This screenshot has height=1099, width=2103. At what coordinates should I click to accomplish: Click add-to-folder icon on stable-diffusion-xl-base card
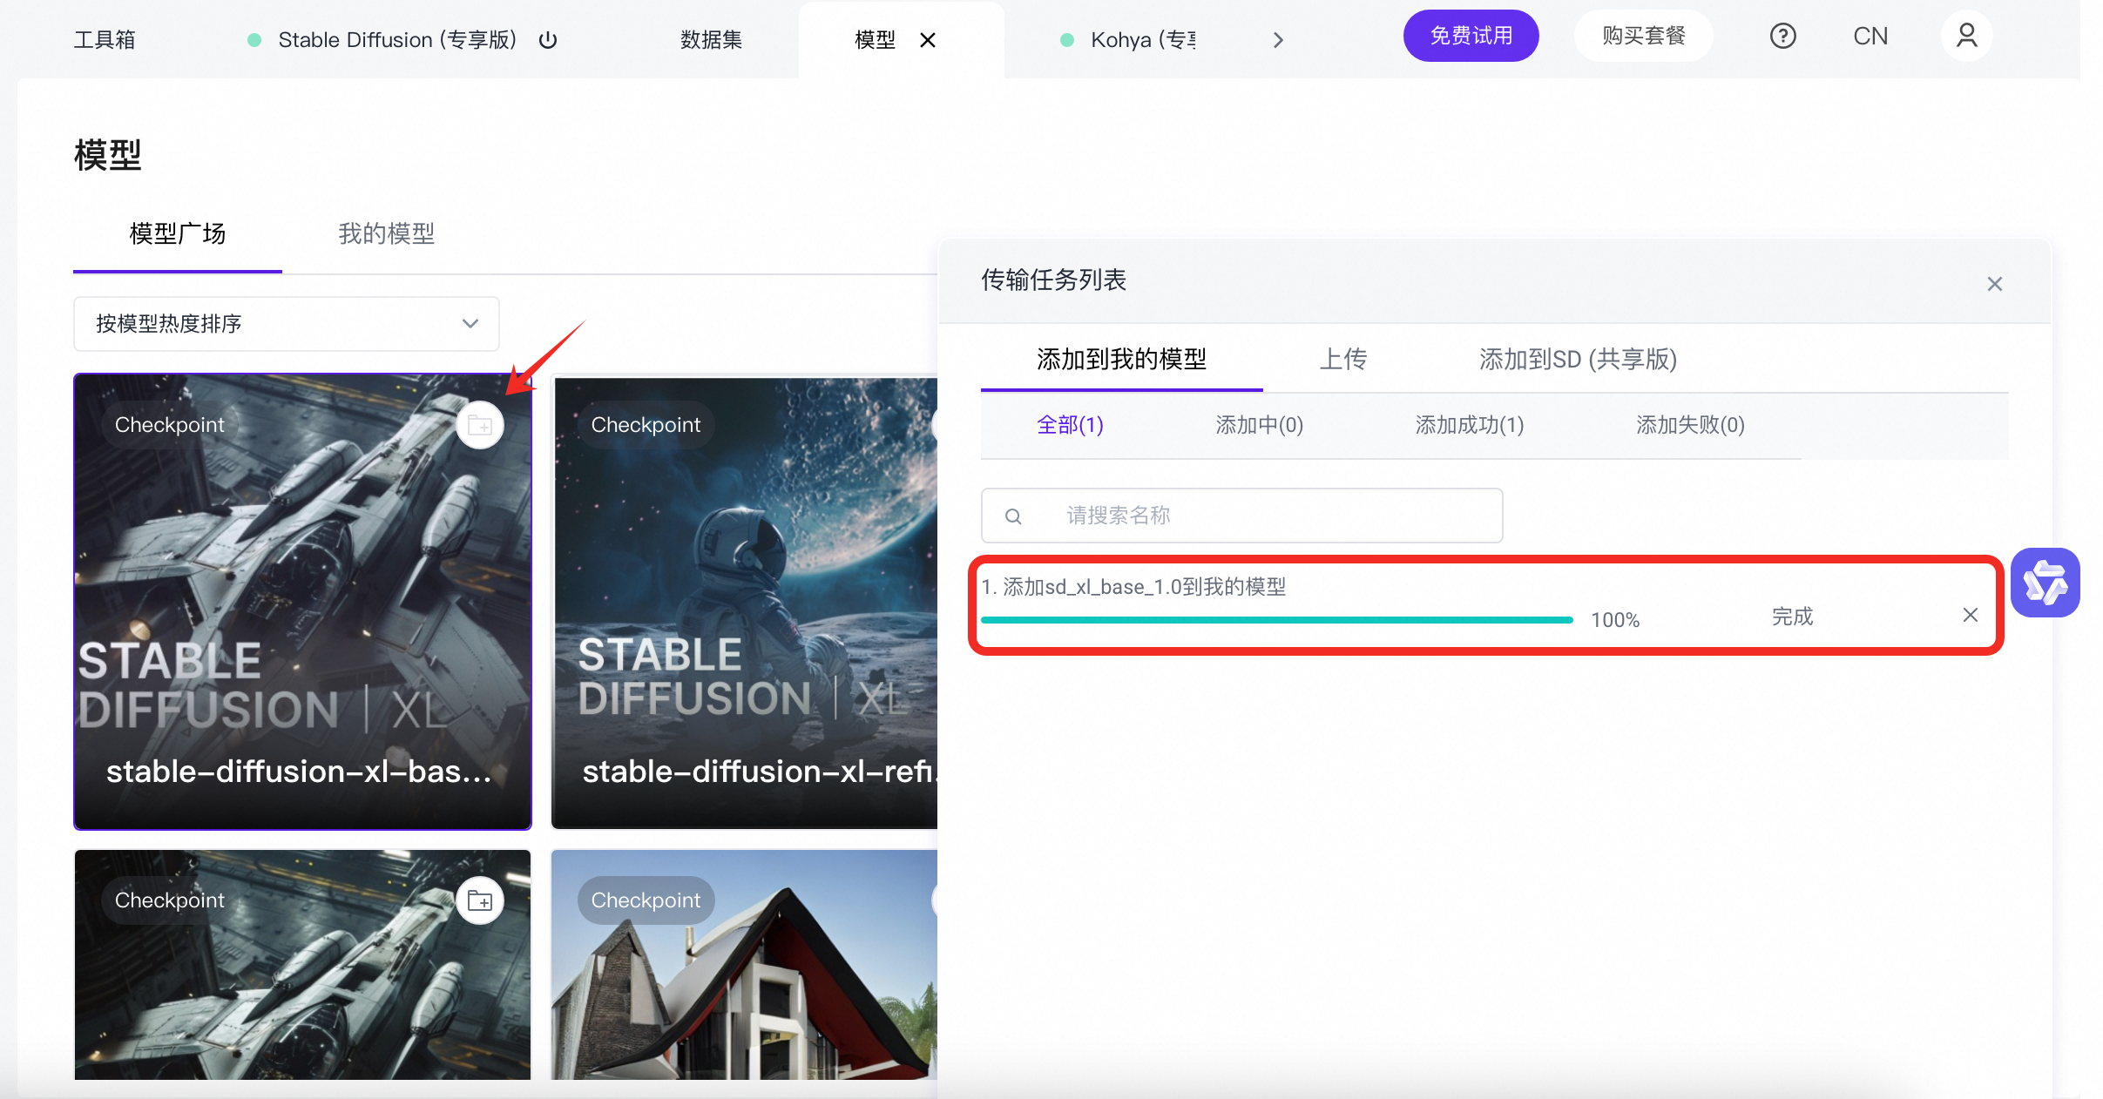point(480,426)
